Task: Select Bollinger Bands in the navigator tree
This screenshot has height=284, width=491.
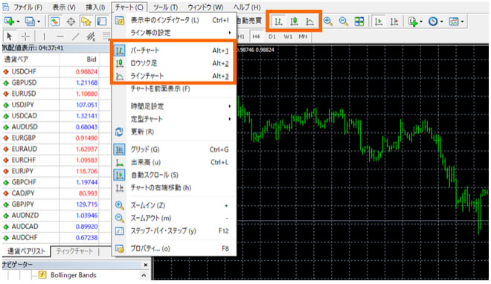Action: [x=73, y=275]
